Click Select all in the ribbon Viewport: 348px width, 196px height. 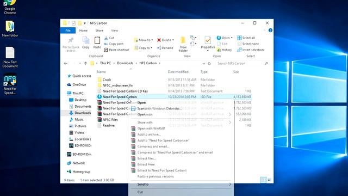pos(246,38)
